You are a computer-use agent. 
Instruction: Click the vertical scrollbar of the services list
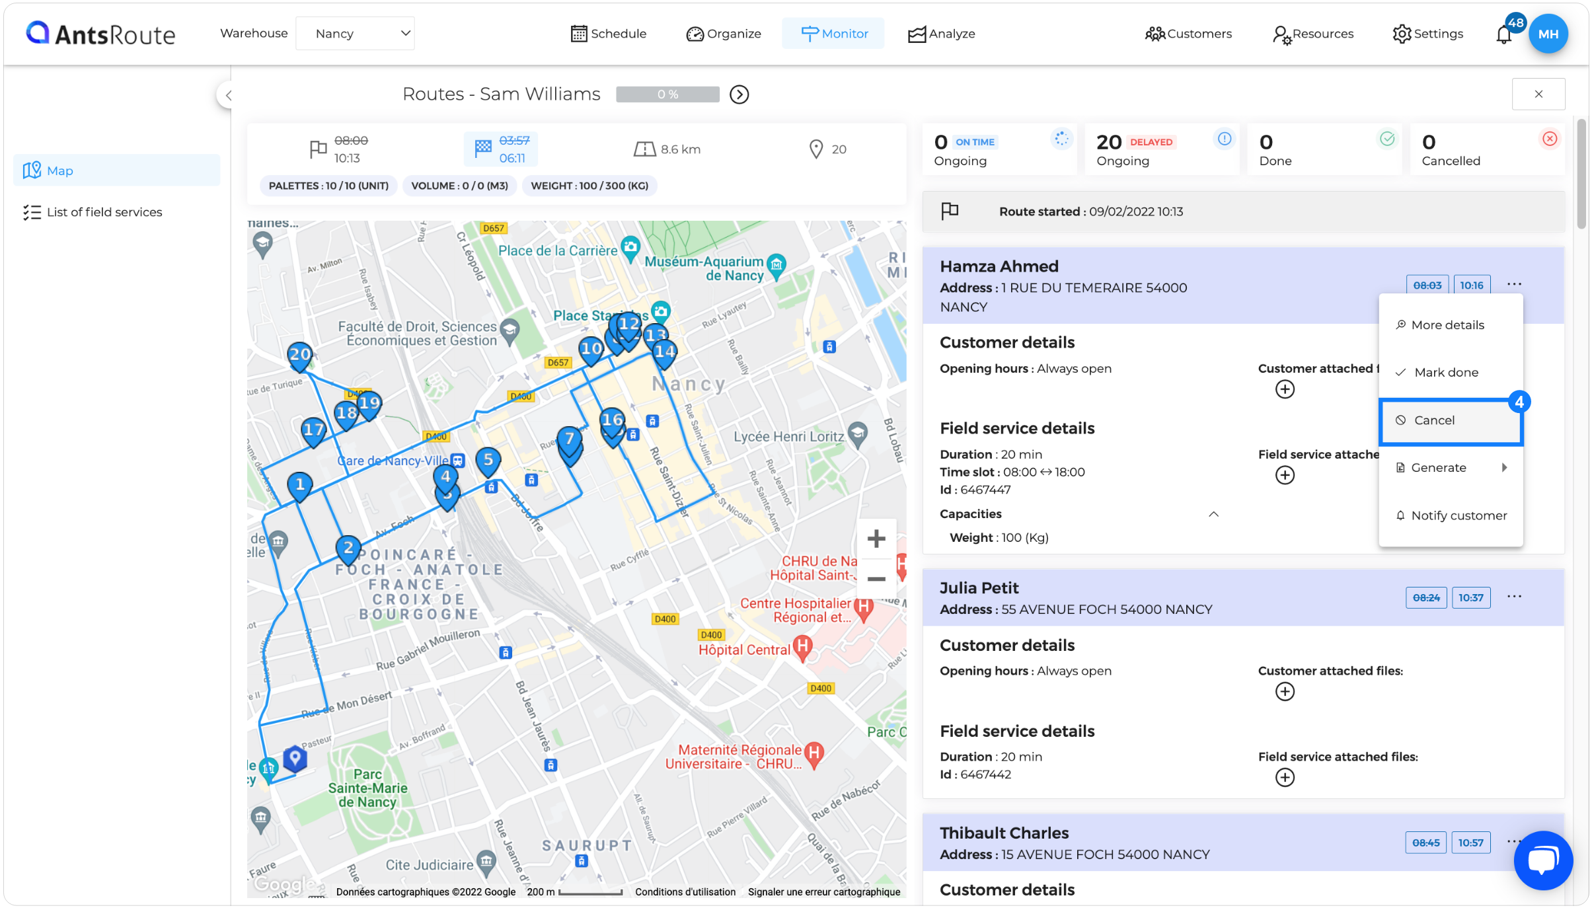[x=1581, y=173]
